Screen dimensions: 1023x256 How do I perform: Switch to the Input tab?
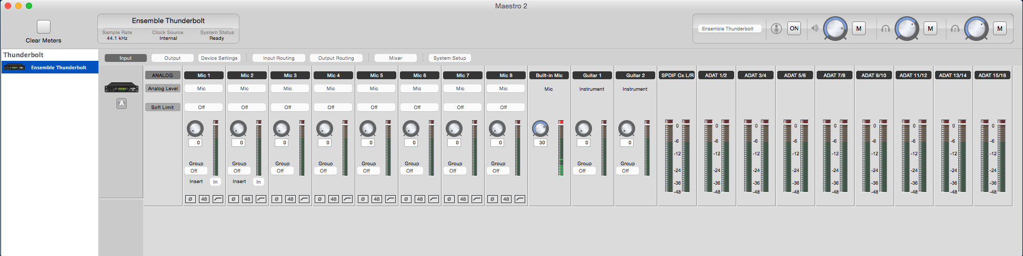[x=126, y=58]
